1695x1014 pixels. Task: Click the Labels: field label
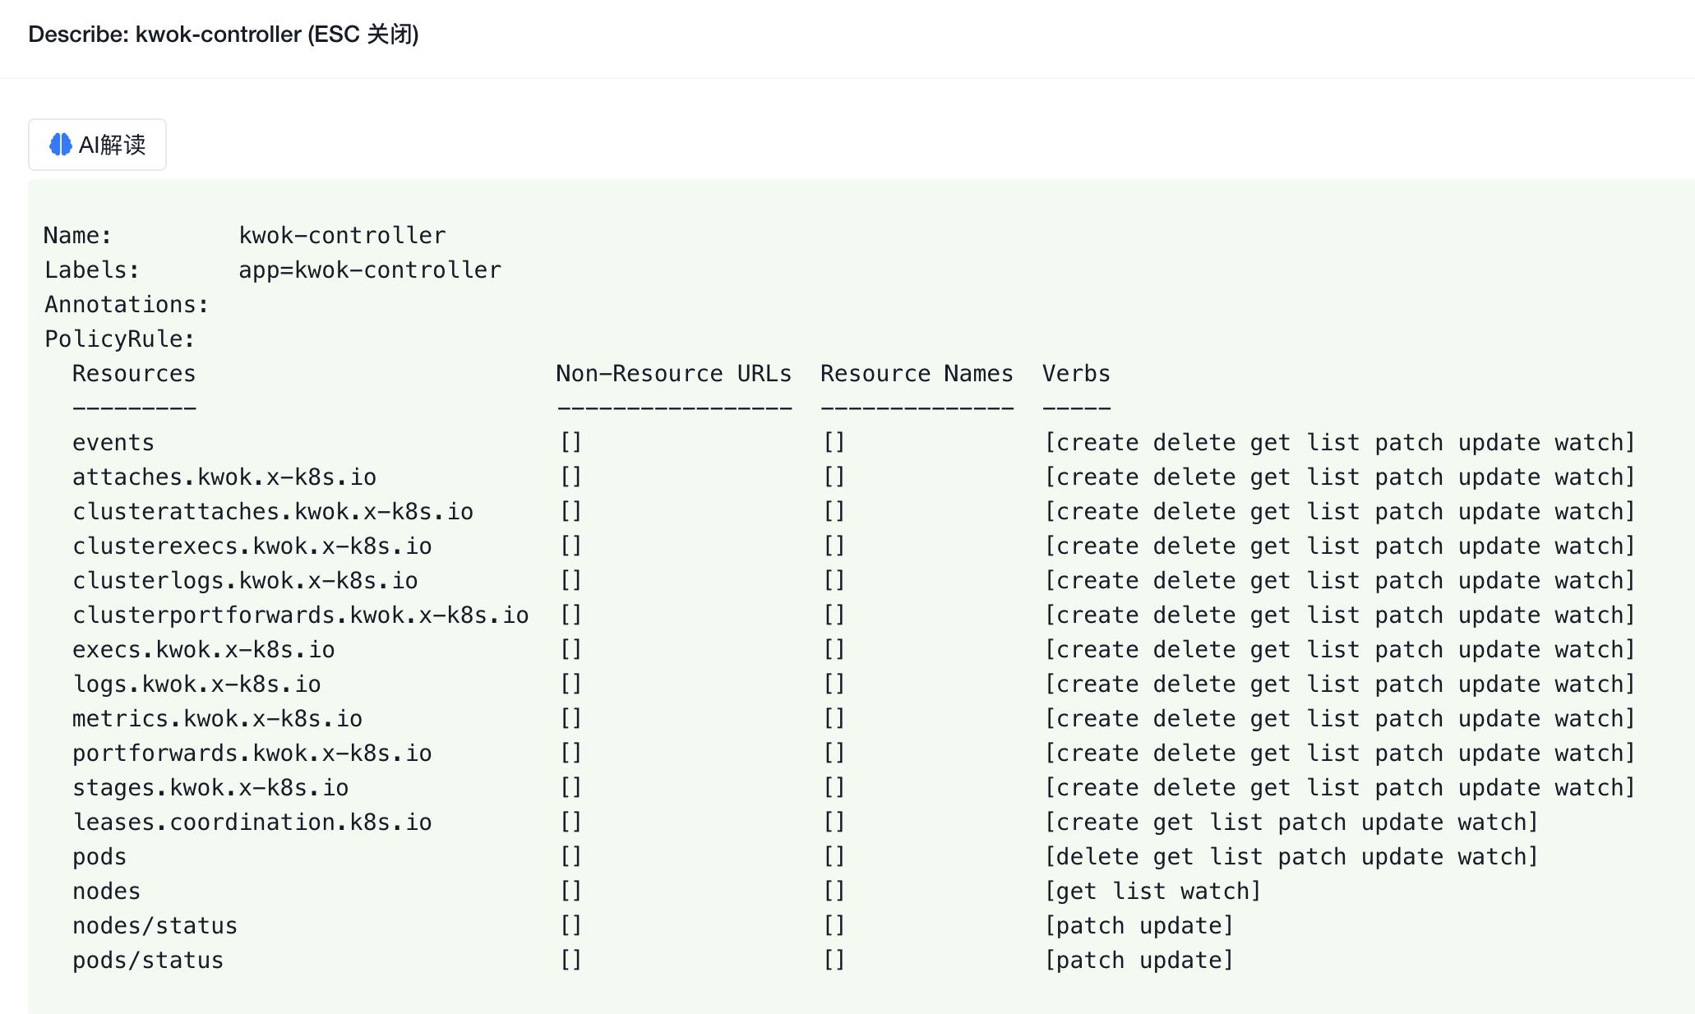tap(92, 270)
